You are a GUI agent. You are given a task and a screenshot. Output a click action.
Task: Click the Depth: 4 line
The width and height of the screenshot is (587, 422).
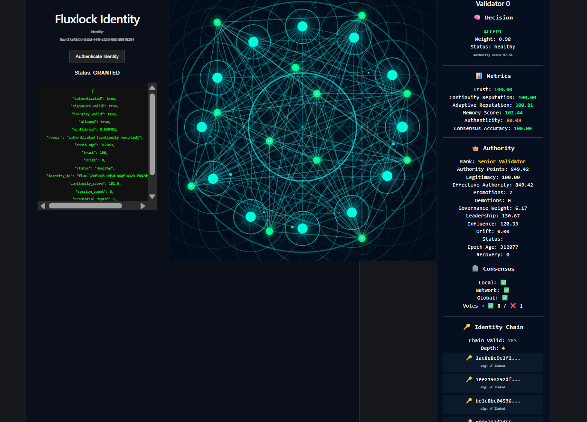coord(493,348)
